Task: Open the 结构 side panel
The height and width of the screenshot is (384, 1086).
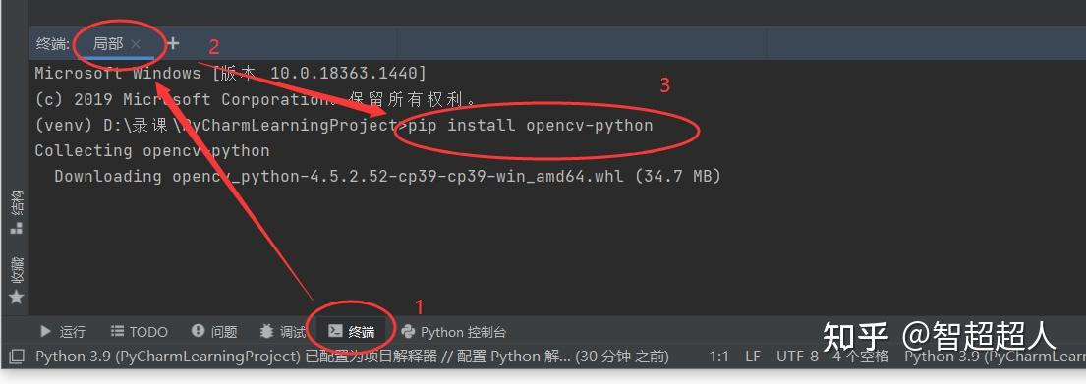Action: point(17,212)
